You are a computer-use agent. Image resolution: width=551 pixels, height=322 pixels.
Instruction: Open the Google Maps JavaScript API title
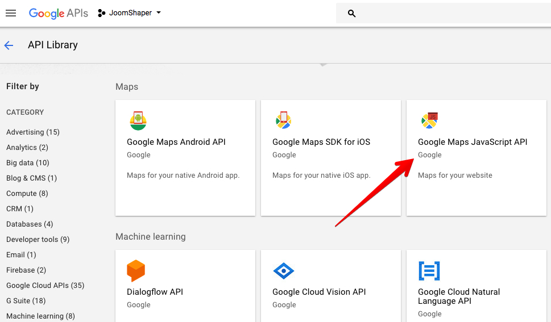point(473,142)
